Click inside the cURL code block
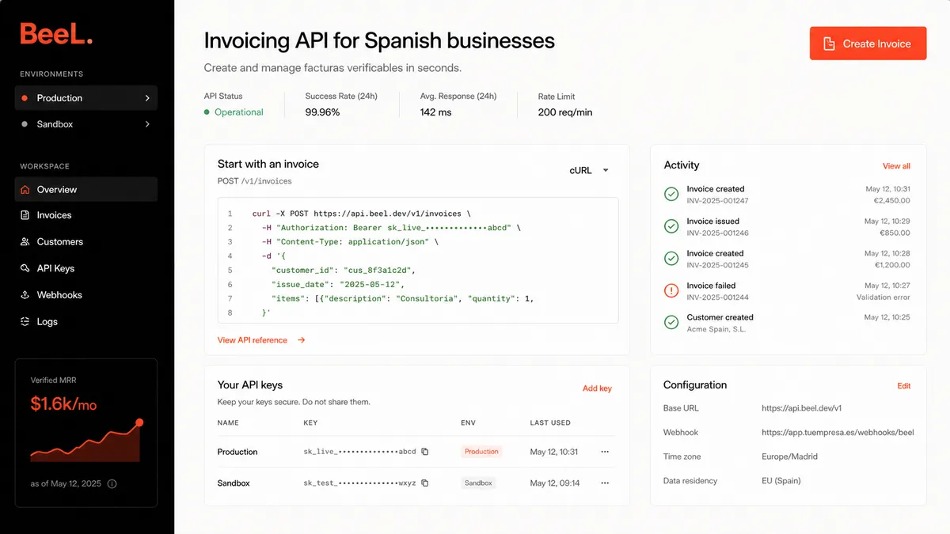The image size is (950, 534). click(418, 260)
